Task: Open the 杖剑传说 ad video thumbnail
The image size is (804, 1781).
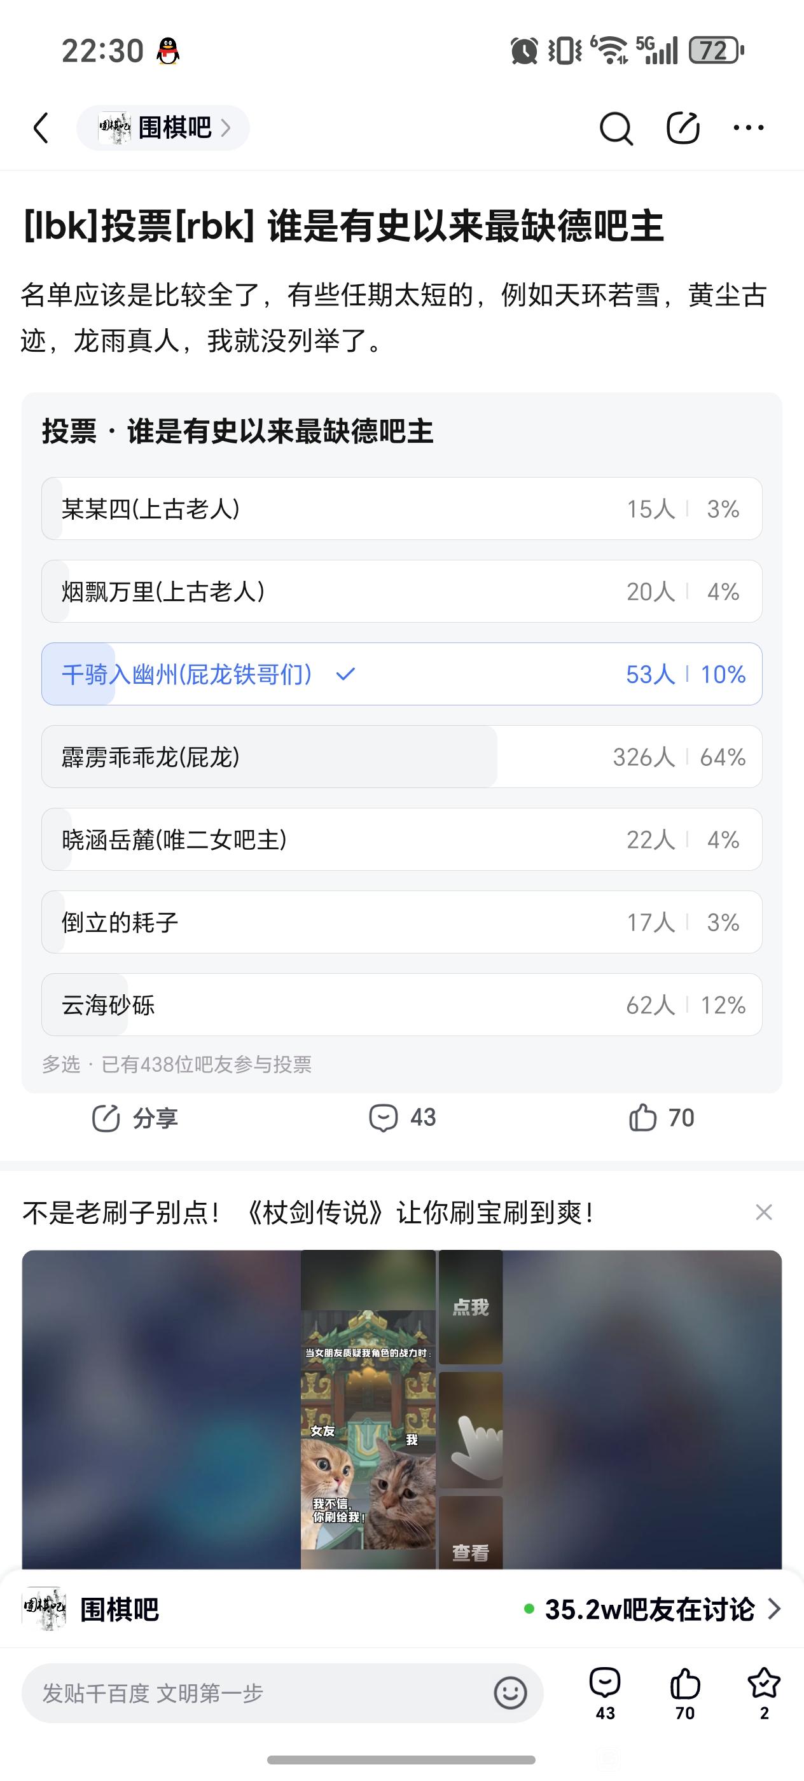Action: (x=401, y=1409)
